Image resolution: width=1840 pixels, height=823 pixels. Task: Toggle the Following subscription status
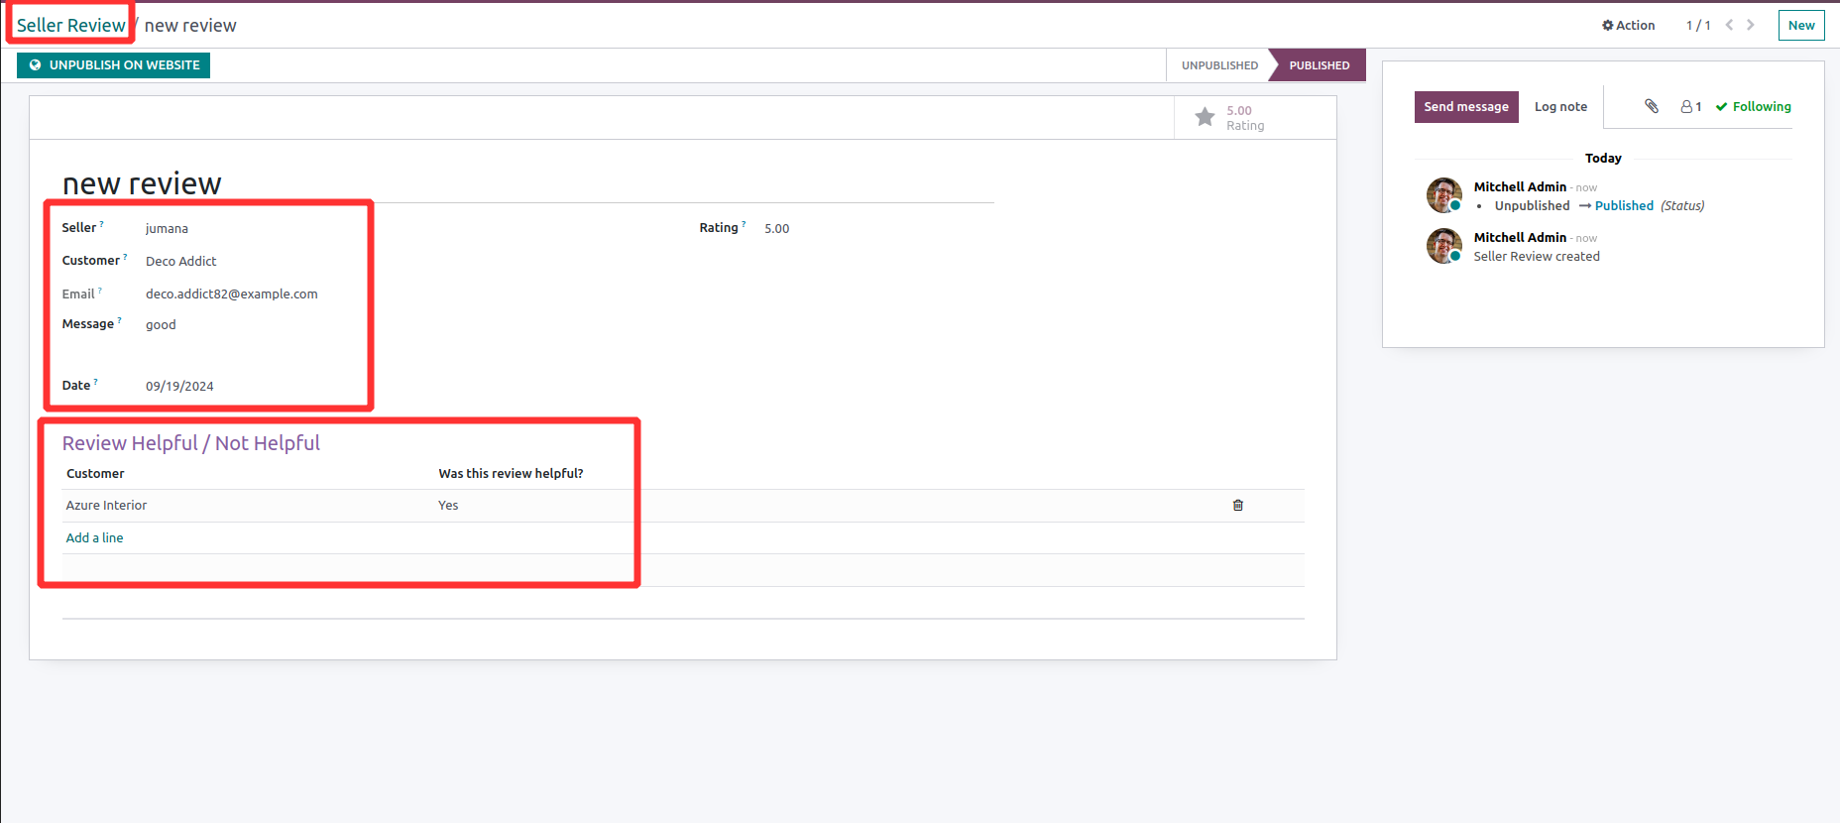1753,106
